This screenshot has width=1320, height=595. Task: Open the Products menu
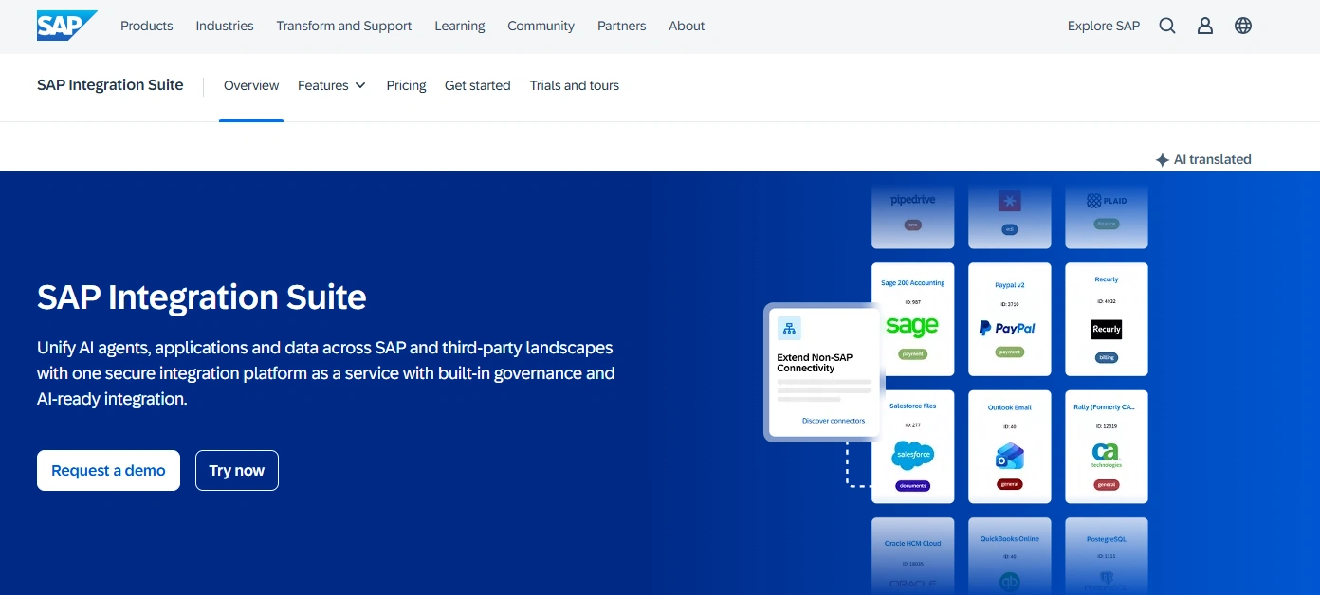pos(147,26)
